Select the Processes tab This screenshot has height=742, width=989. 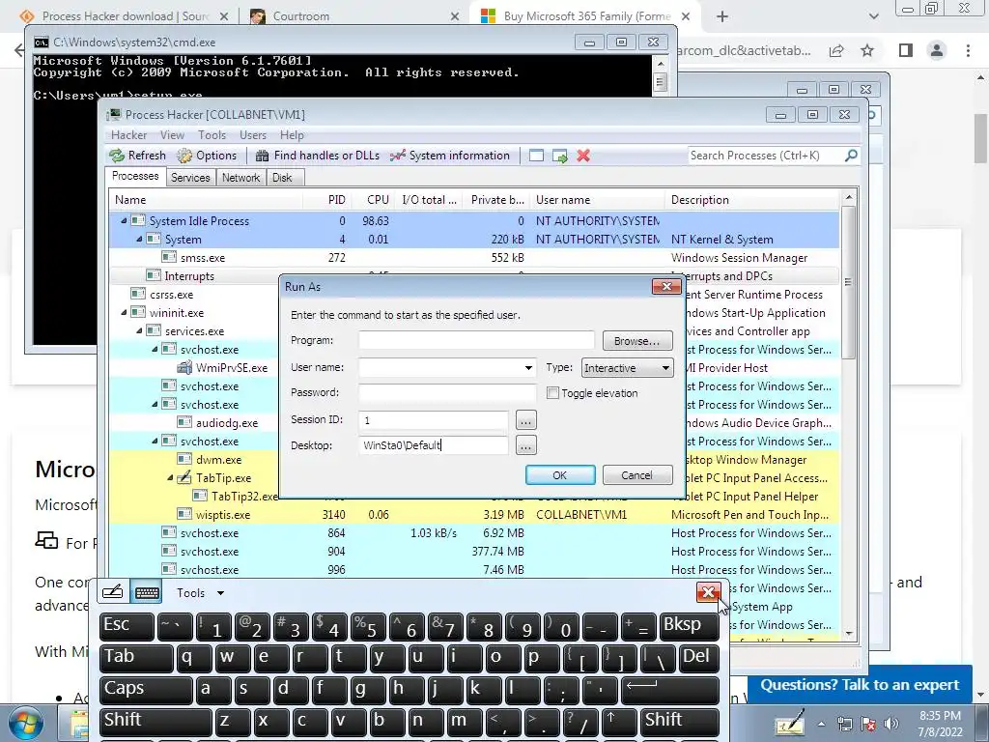click(x=135, y=176)
